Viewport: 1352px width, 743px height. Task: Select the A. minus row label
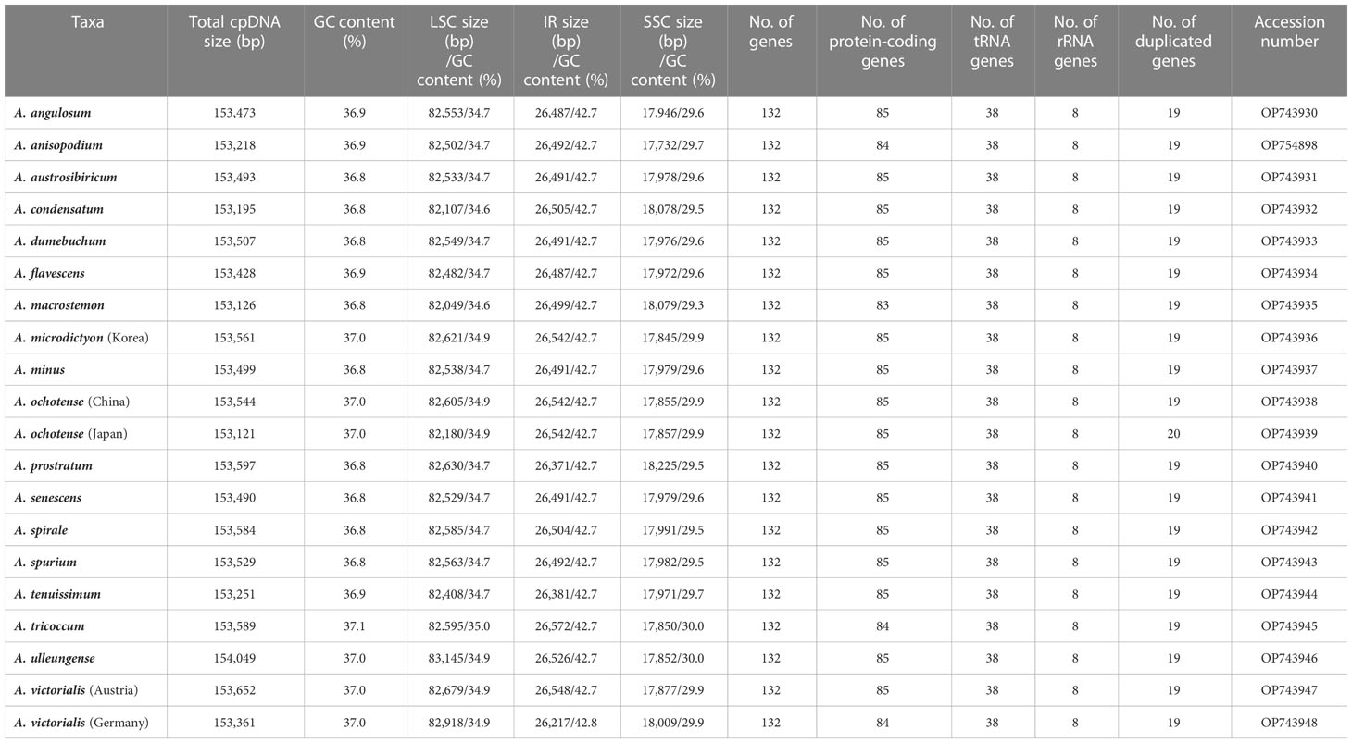click(x=40, y=369)
